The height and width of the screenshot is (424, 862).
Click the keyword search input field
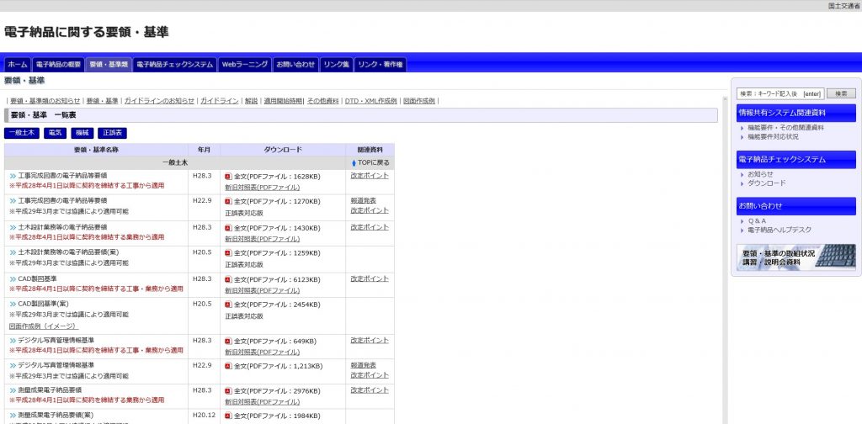780,93
